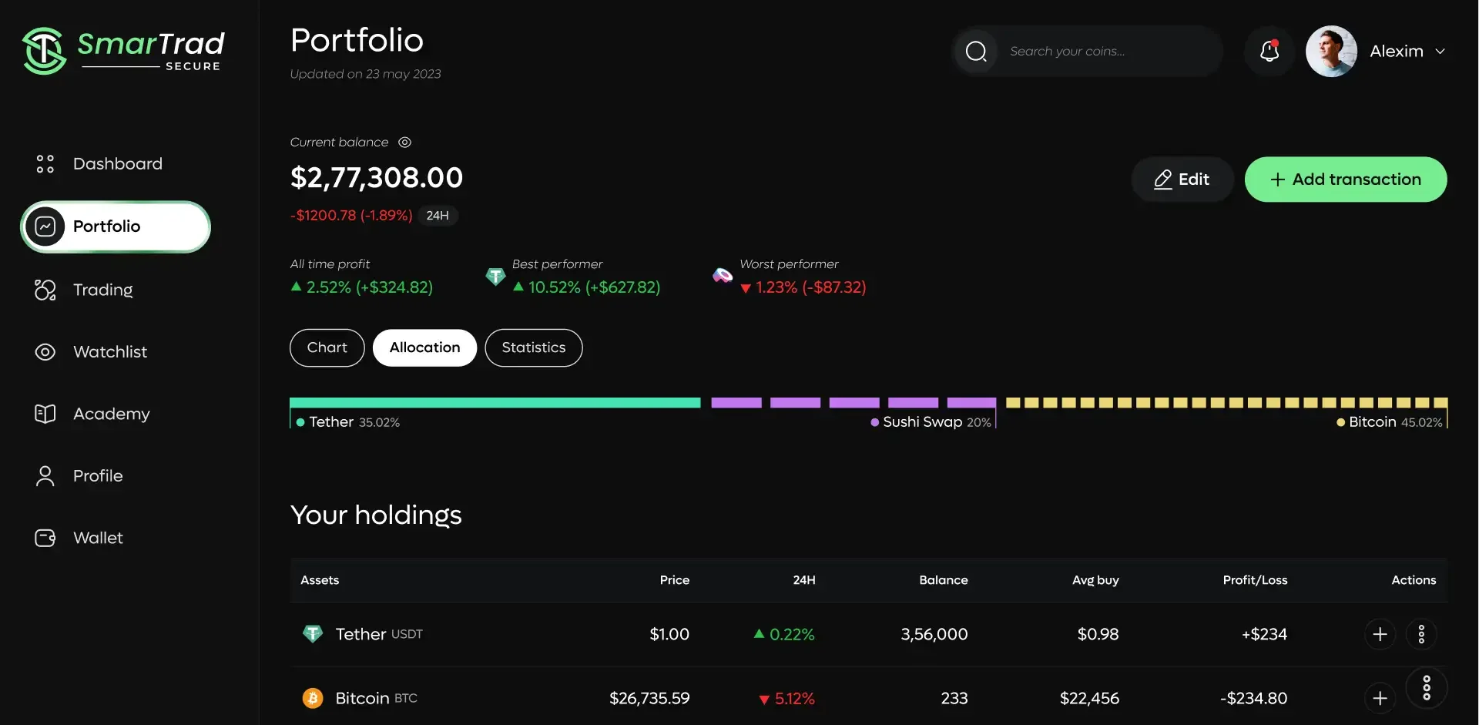Click the worst performer percentage value
This screenshot has height=725, width=1479.
pos(803,287)
